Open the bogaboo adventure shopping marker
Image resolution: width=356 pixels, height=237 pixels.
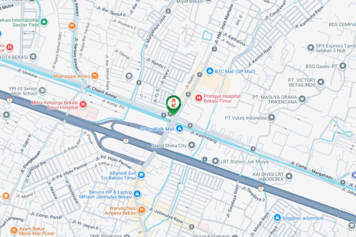tap(277, 218)
